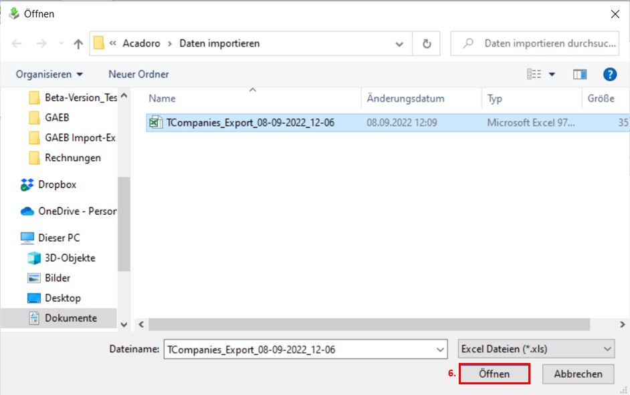630x395 pixels.
Task: Click the Up one level arrow
Action: tap(78, 44)
